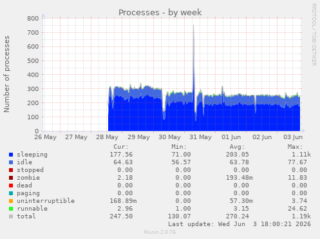Click the 'total' legend label
This screenshot has height=239, width=320.
click(26, 216)
